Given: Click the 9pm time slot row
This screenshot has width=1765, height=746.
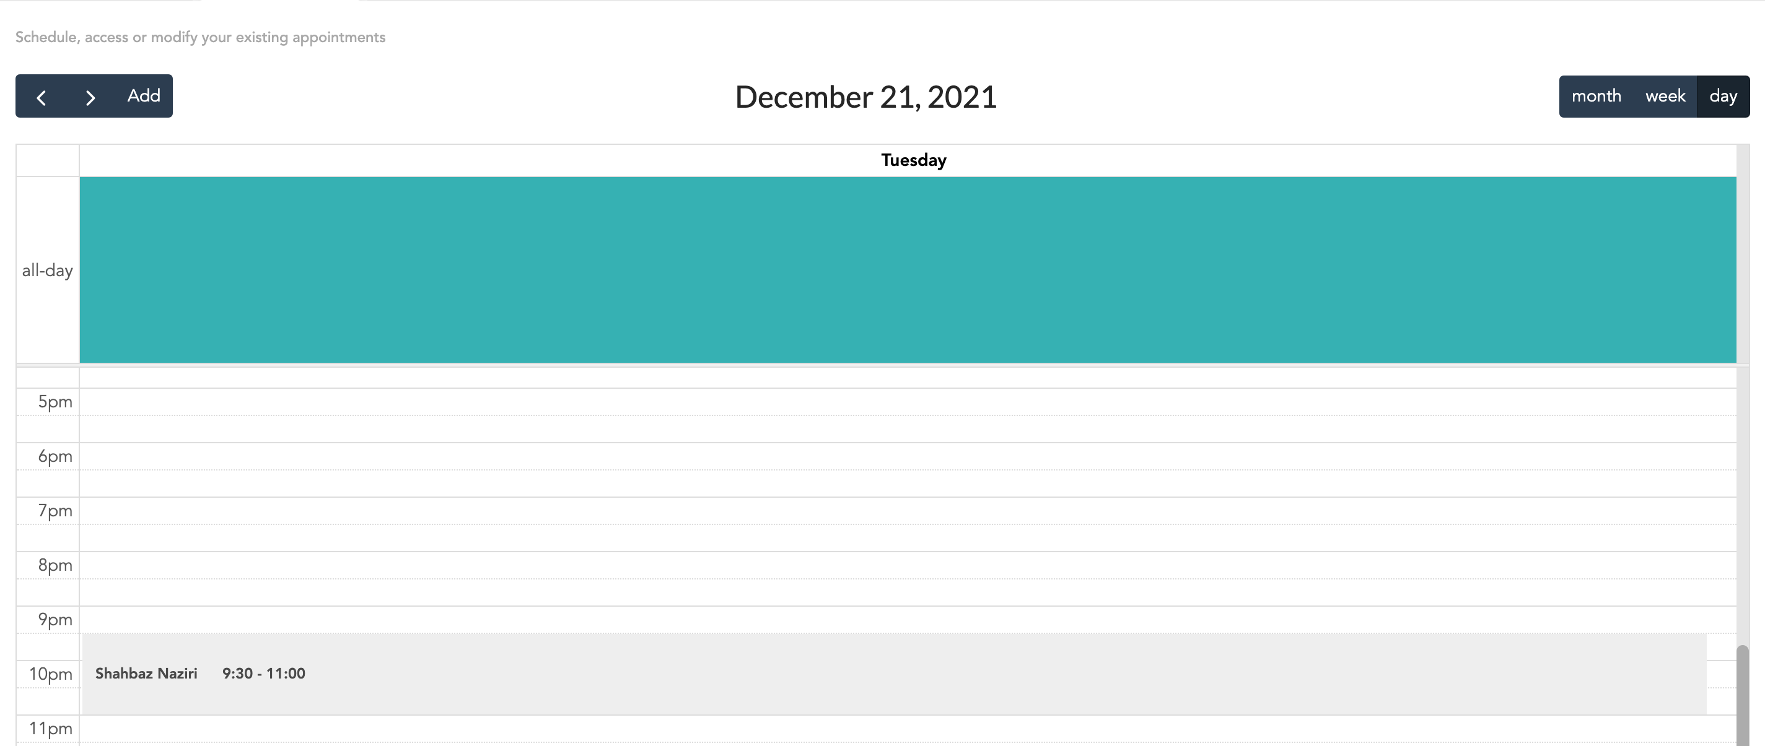Looking at the screenshot, I should click(x=907, y=619).
